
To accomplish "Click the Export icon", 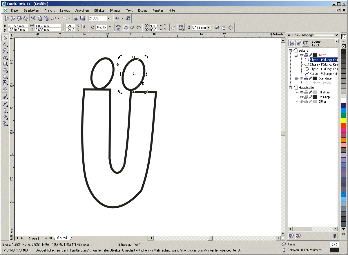I will (x=82, y=18).
